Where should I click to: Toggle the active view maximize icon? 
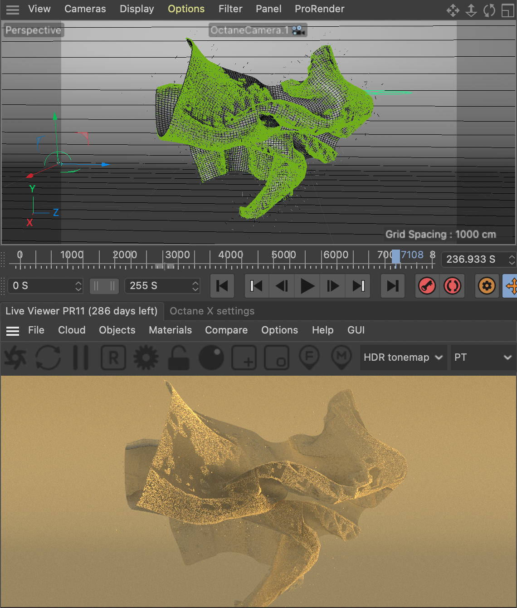tap(508, 10)
